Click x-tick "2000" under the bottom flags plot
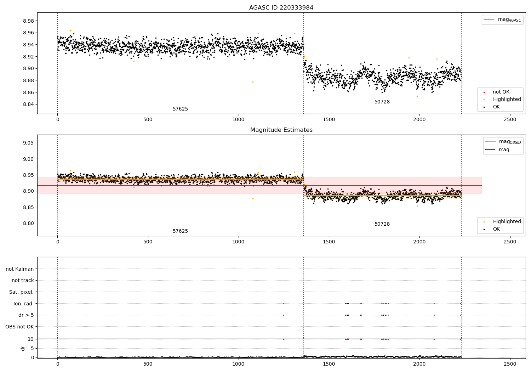 419,364
